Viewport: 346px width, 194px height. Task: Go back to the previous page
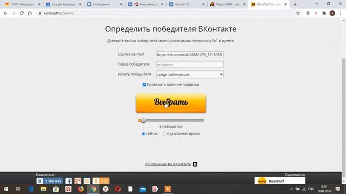pyautogui.click(x=5, y=13)
